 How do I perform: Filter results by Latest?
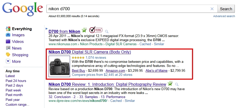tap(10, 76)
